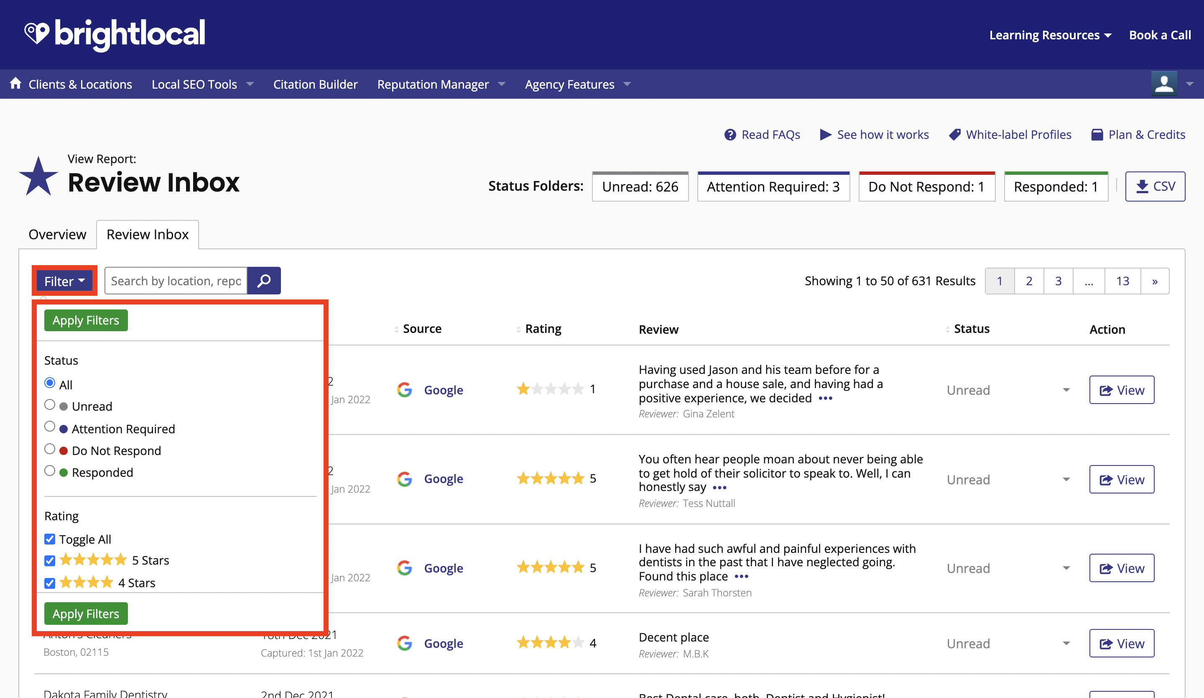Sort by Rating column arrows
This screenshot has height=698, width=1204.
(x=518, y=329)
